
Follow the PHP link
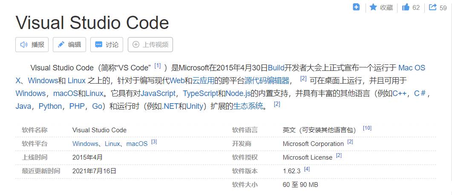point(77,106)
